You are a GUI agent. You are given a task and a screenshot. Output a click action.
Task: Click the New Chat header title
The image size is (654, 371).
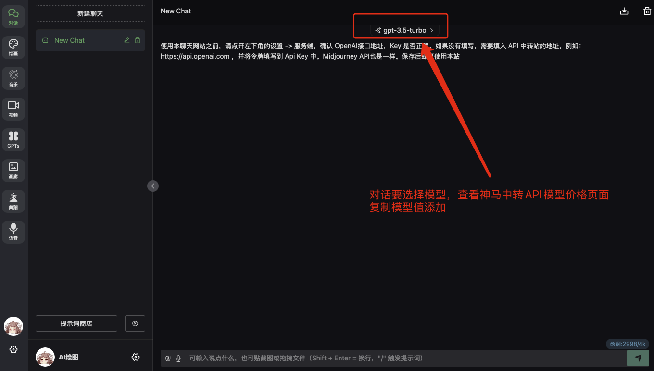coord(176,11)
